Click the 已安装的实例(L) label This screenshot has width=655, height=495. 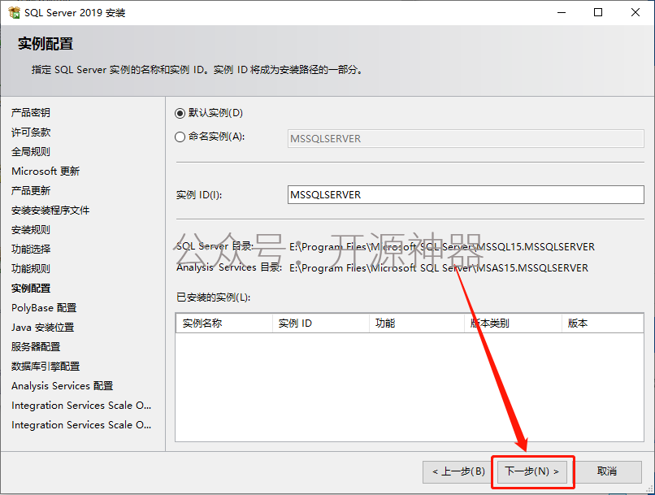coord(214,297)
